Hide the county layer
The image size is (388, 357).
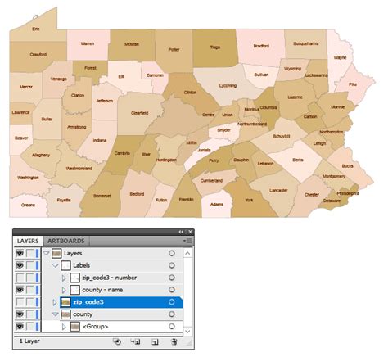pyautogui.click(x=20, y=314)
